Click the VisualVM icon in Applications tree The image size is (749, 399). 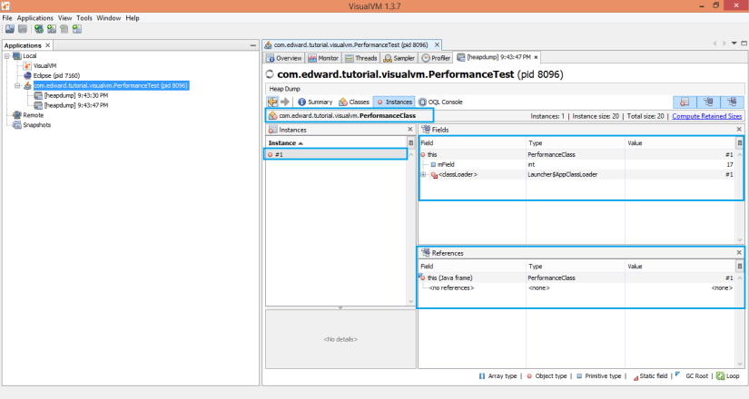point(27,65)
